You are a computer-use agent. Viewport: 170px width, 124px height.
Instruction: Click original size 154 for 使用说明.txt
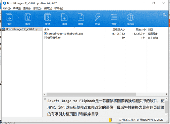[143, 38]
